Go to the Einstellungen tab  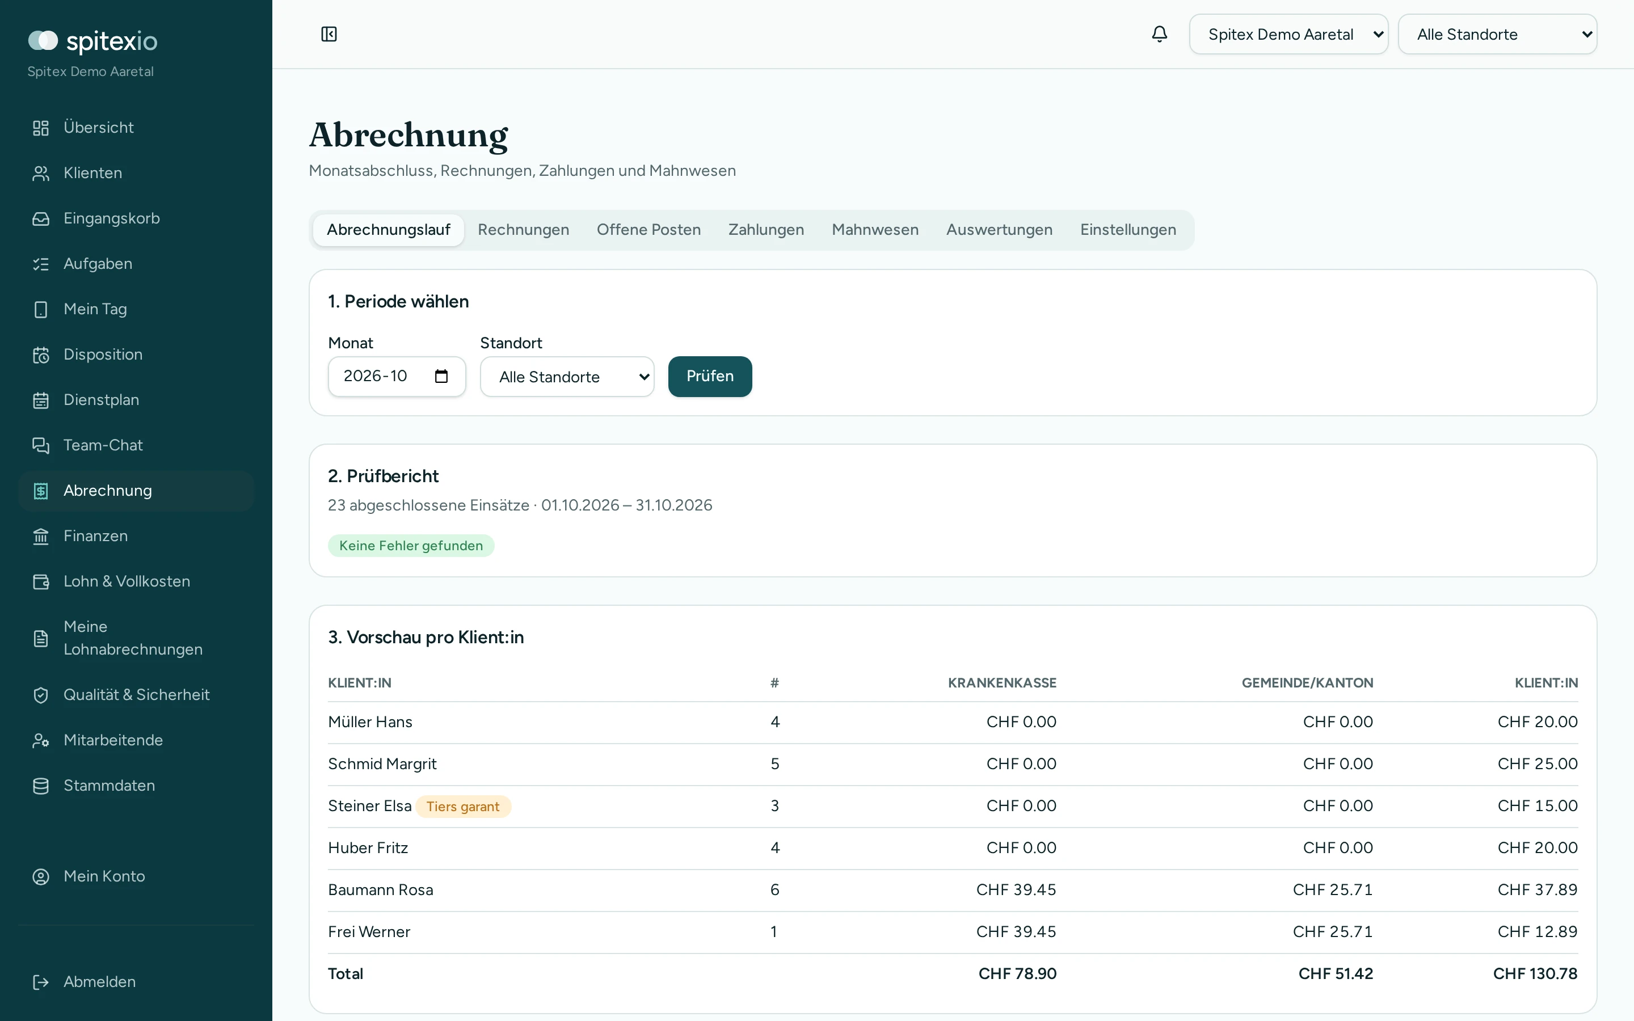point(1127,230)
